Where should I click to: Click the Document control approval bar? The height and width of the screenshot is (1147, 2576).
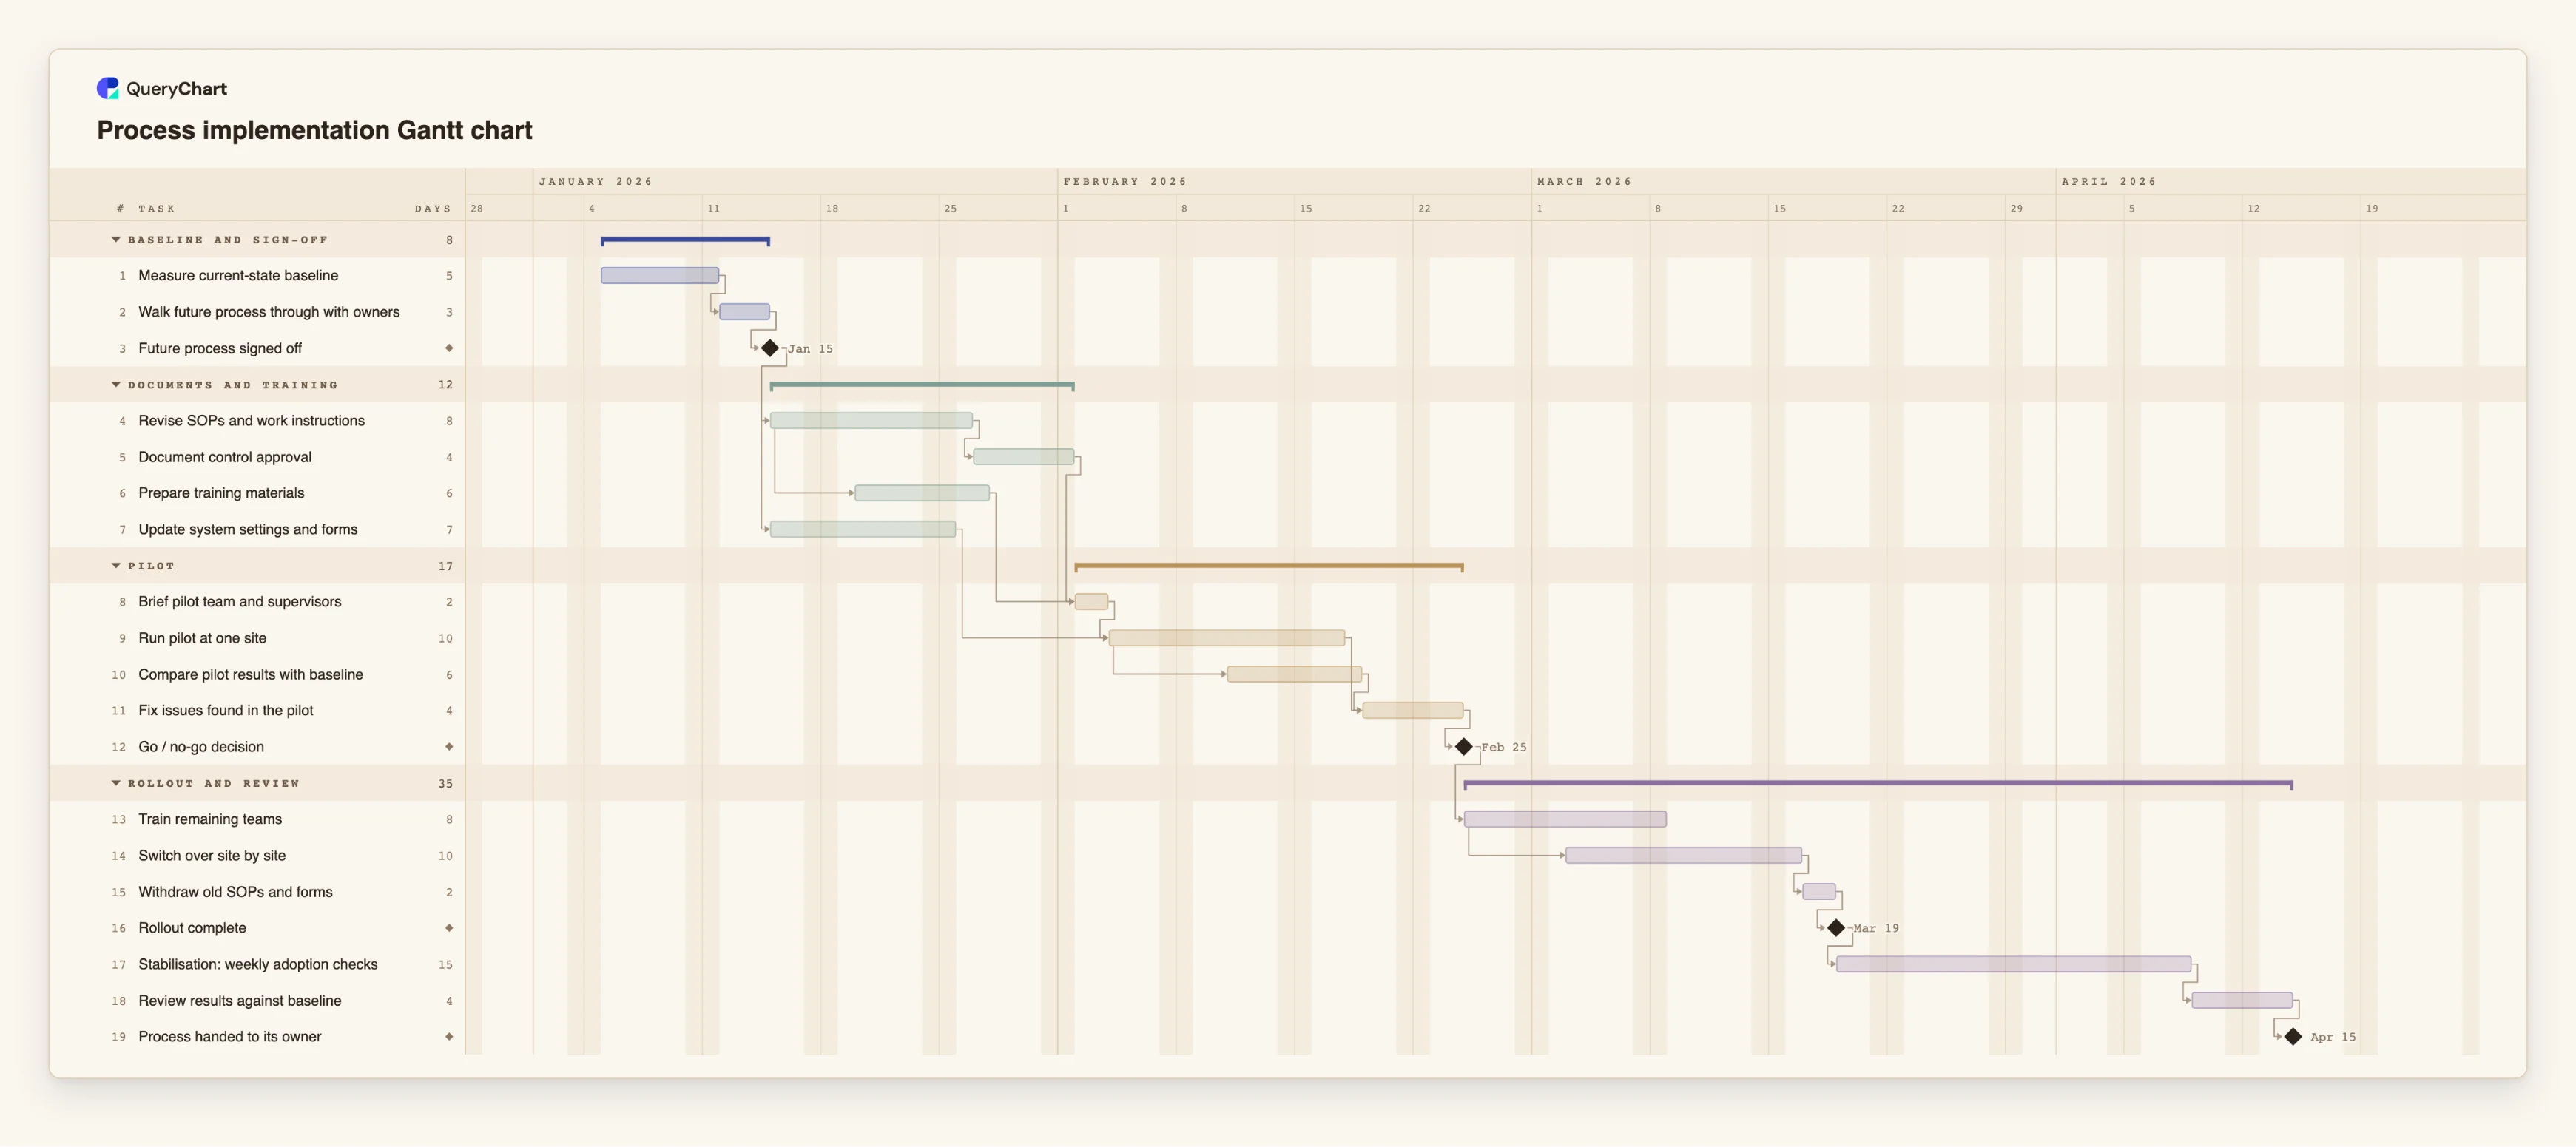click(1024, 457)
